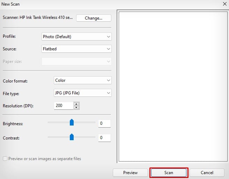Click the Preview button
Viewport: 229px width, 179px height.
(130, 173)
